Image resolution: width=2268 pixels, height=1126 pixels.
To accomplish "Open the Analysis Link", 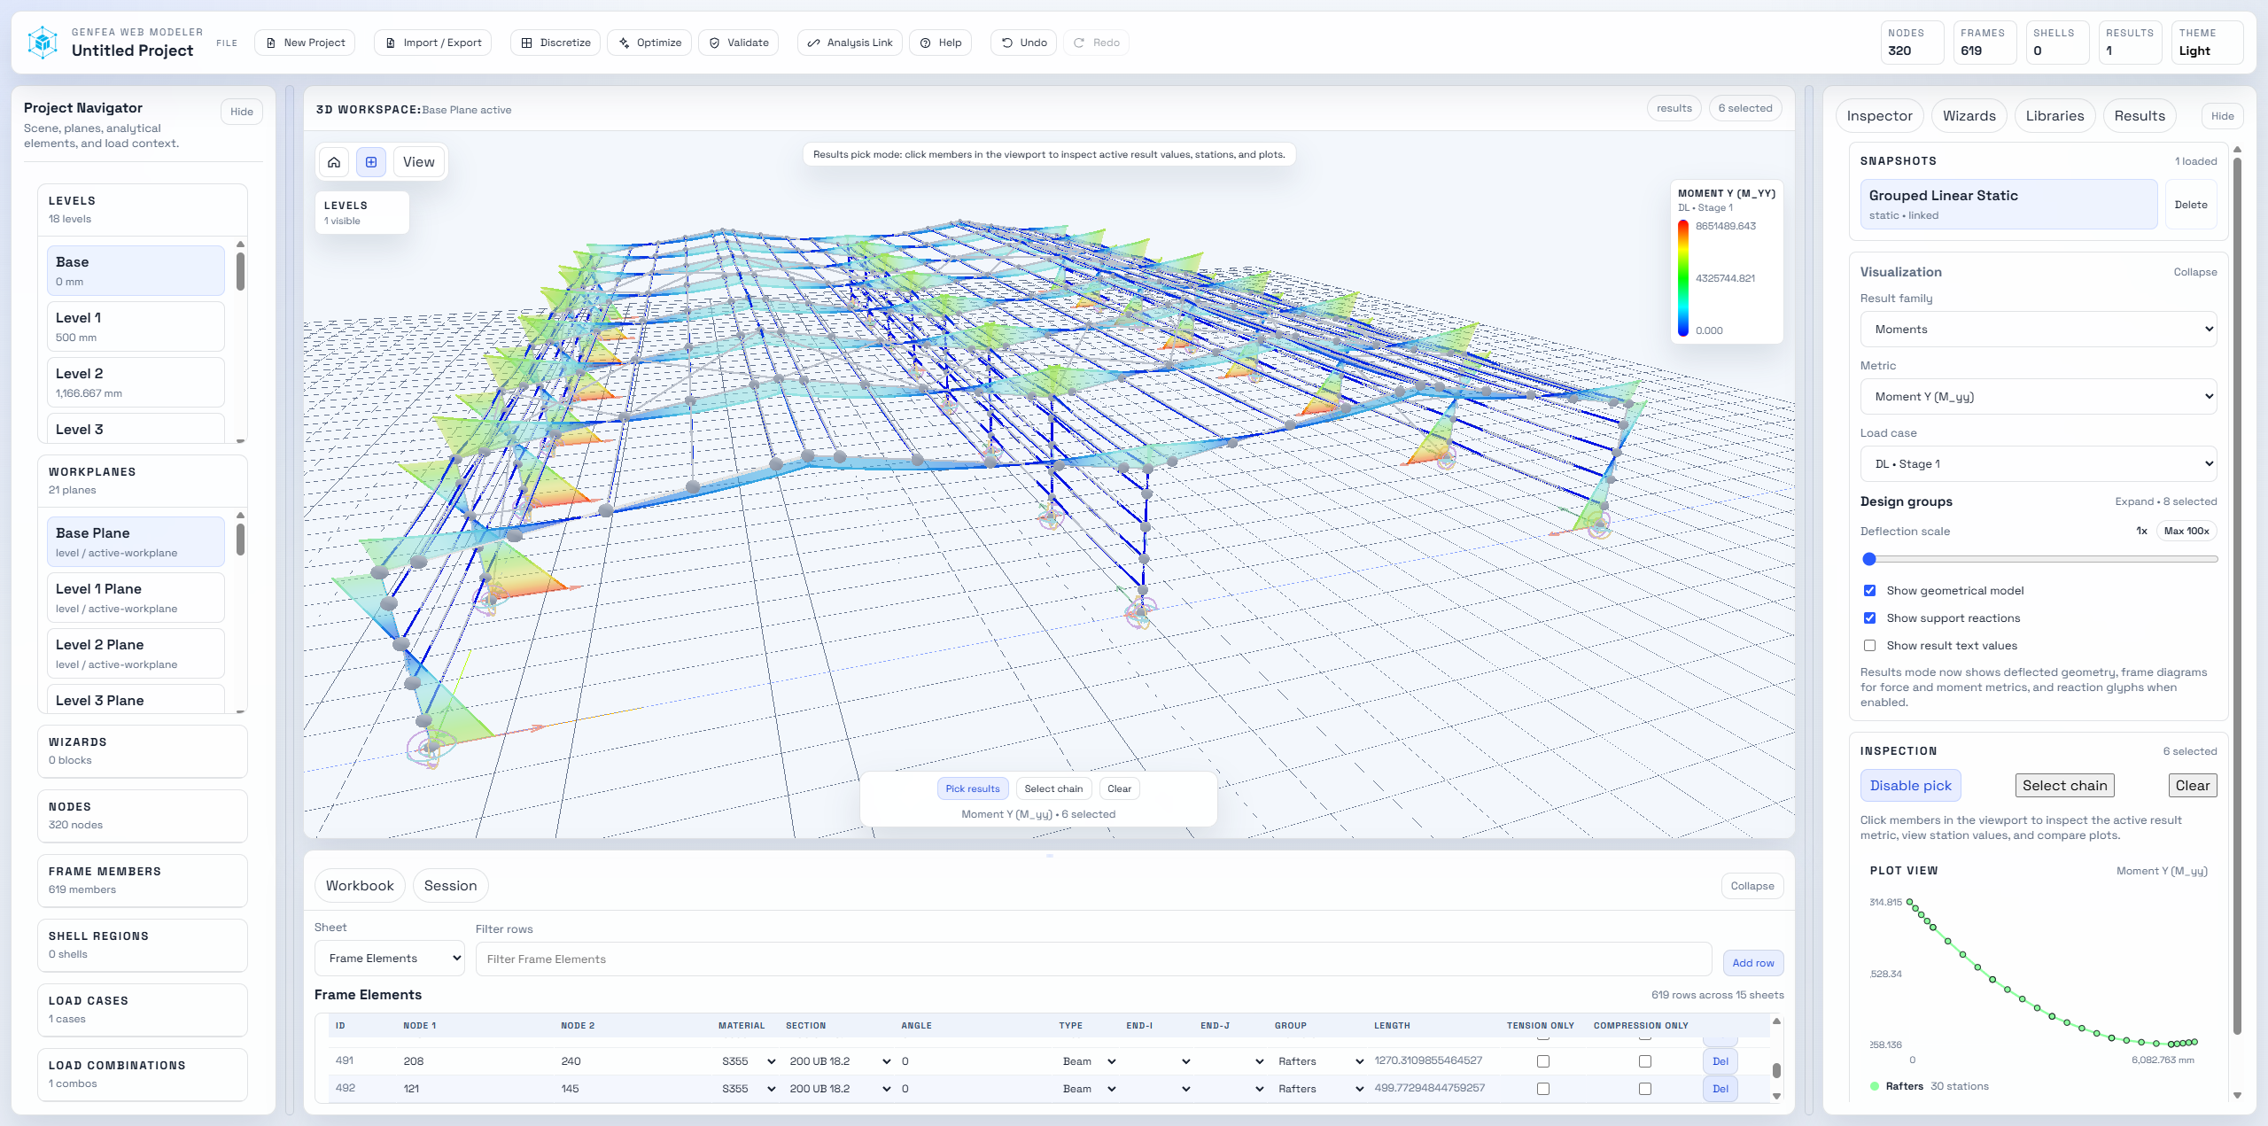I will 849,42.
